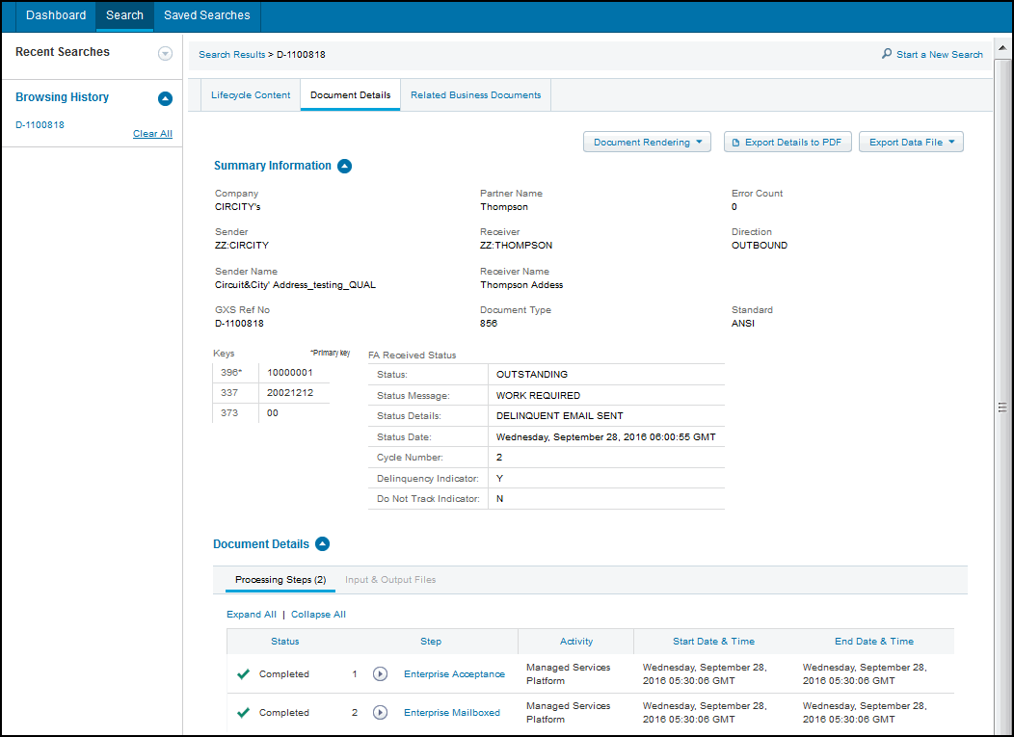Click the Standard value ANSI
This screenshot has height=737, width=1014.
tap(743, 324)
